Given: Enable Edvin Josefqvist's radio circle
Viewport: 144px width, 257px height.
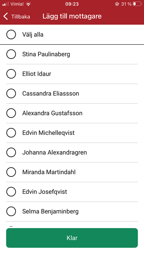Looking at the screenshot, I should pos(11,192).
